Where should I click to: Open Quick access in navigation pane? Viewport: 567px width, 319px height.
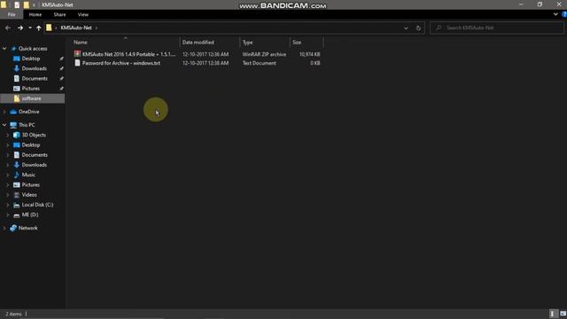coord(33,49)
